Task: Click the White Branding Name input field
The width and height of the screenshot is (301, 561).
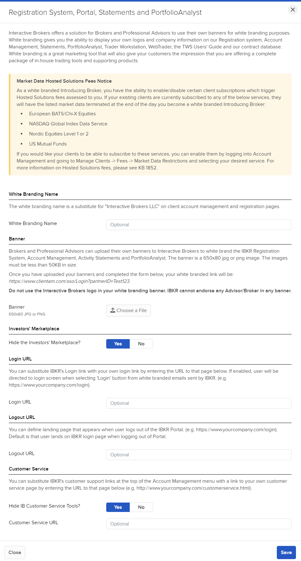Action: (x=198, y=224)
